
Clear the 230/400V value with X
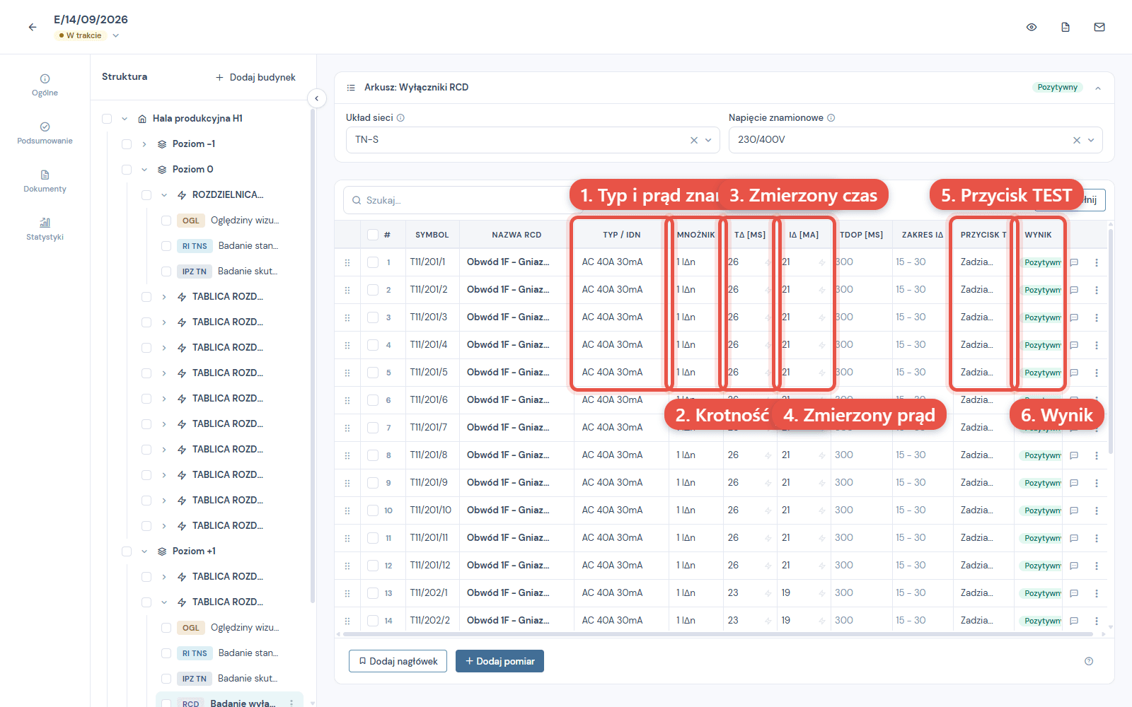[1077, 140]
